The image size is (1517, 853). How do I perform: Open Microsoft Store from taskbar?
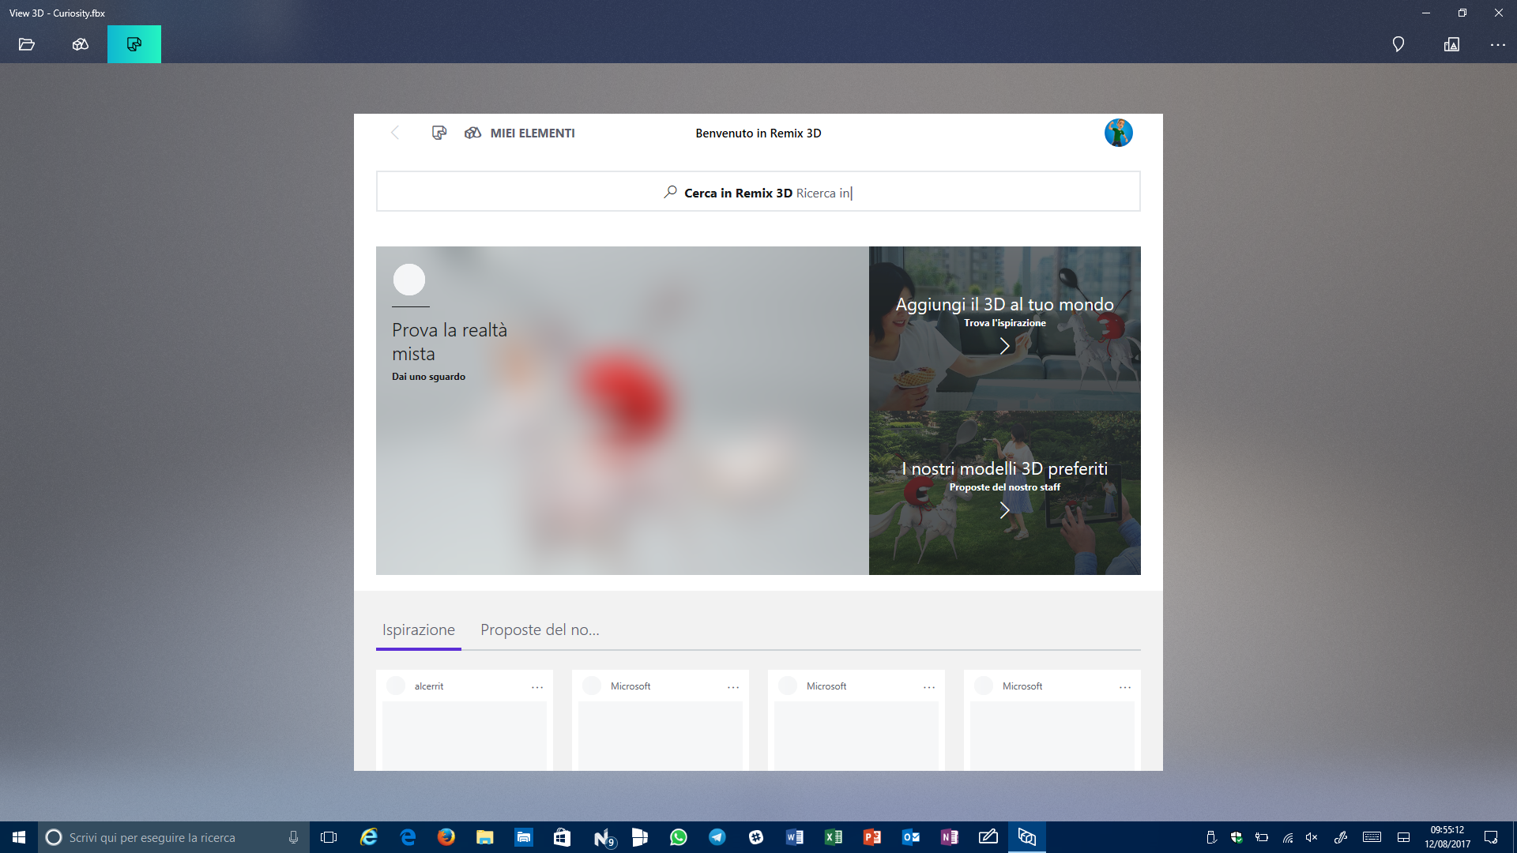coord(562,837)
